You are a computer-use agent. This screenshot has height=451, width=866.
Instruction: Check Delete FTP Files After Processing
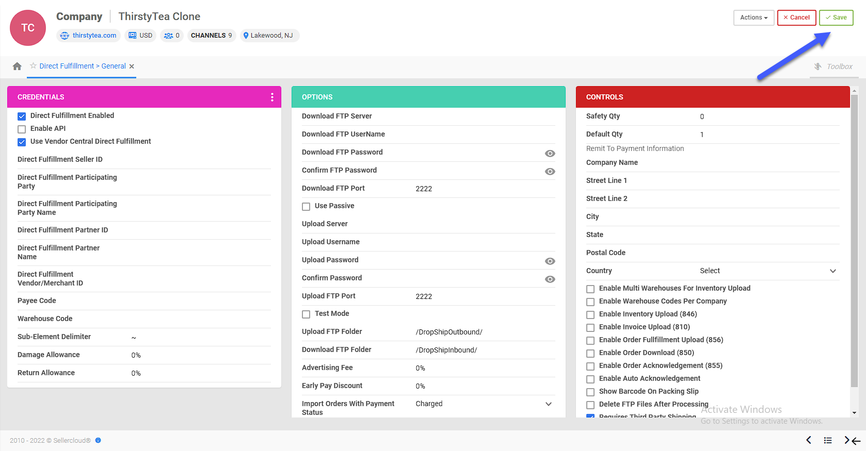pyautogui.click(x=590, y=405)
